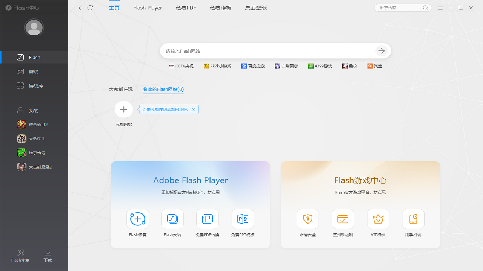Click the 添加网站 plus button

pos(123,109)
